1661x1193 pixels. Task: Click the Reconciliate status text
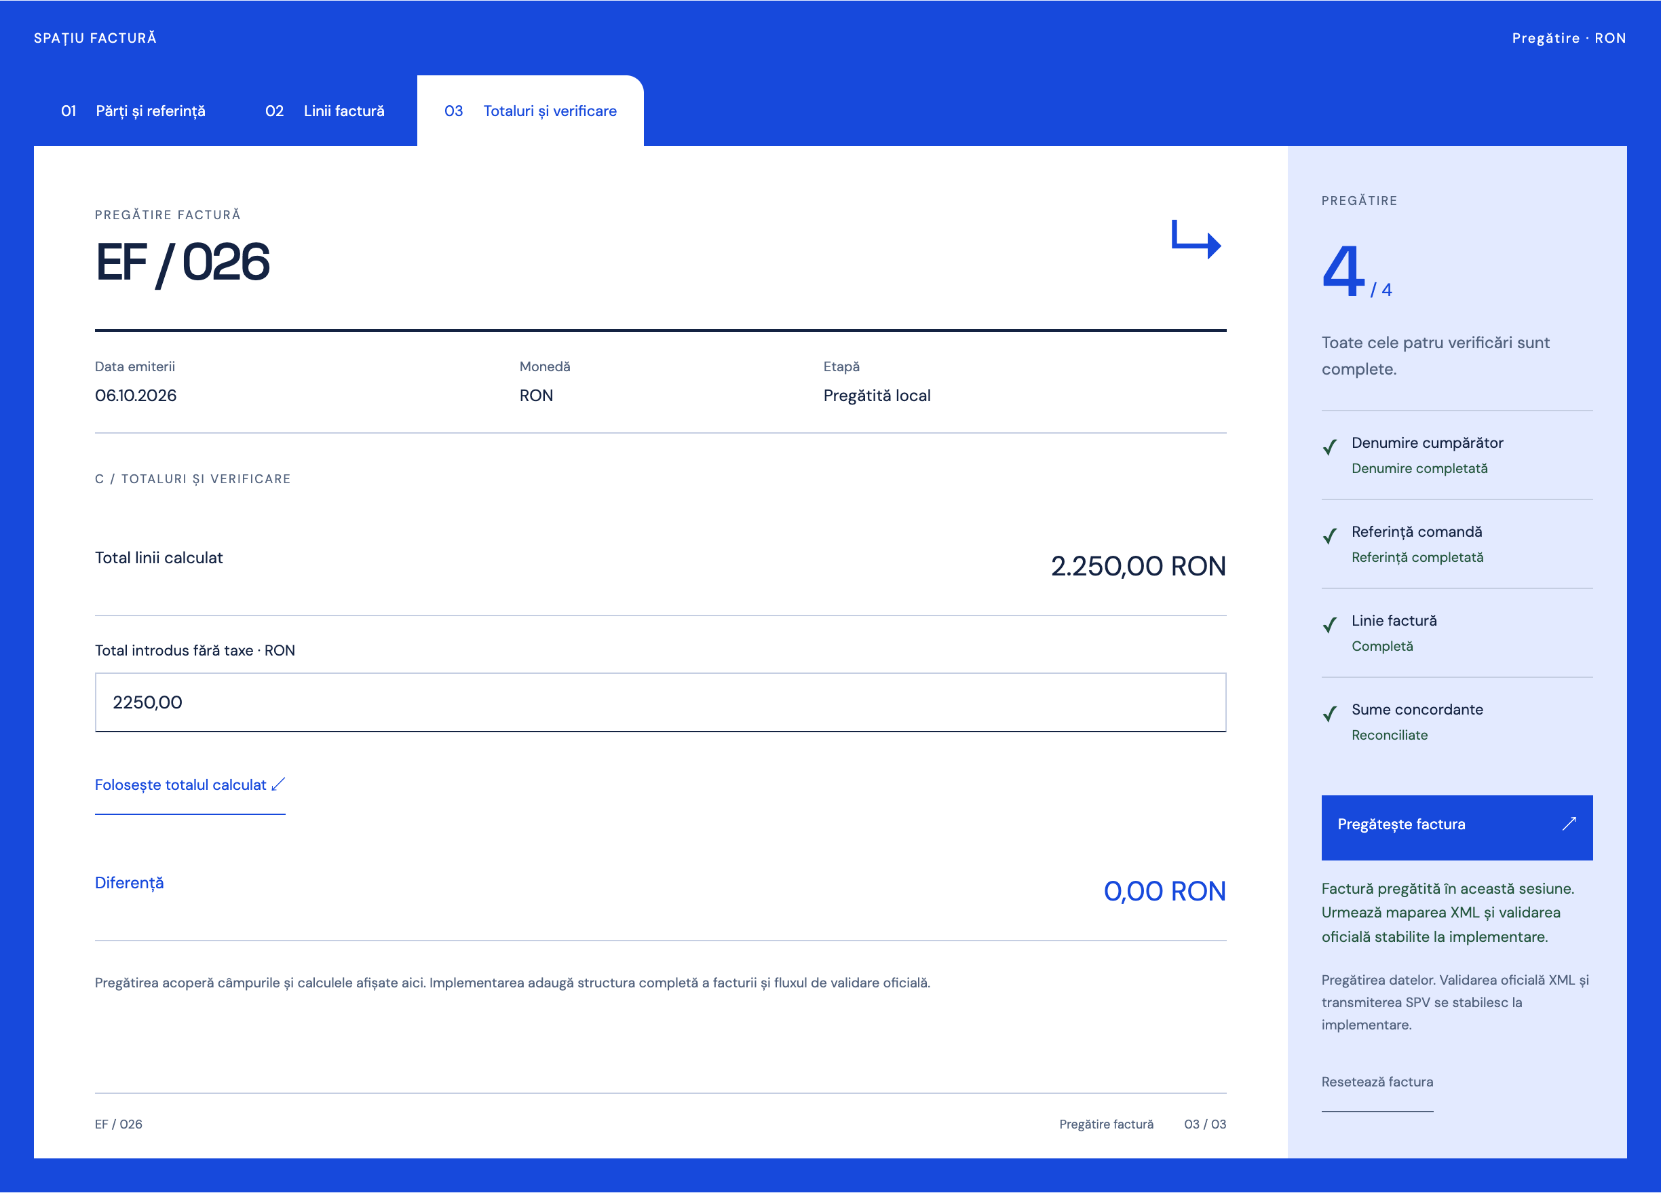[x=1390, y=736]
